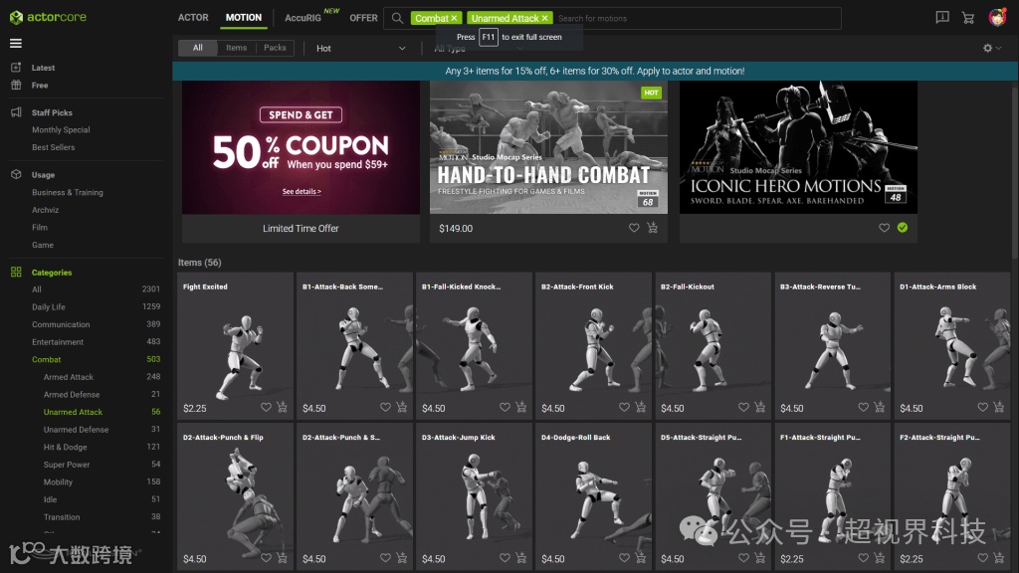
Task: Add B1-Attack-Back Some... to cart
Action: (x=402, y=407)
